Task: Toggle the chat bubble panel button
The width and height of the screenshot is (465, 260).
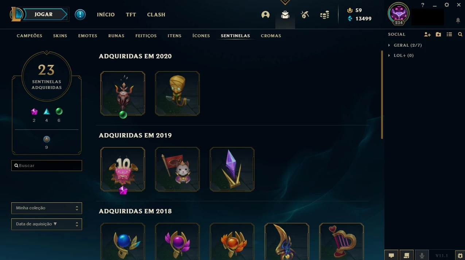Action: click(391, 255)
